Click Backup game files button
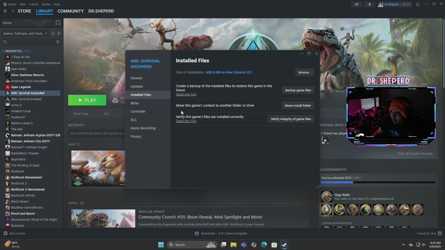Screen dimensions: 445x250 [x=298, y=90]
